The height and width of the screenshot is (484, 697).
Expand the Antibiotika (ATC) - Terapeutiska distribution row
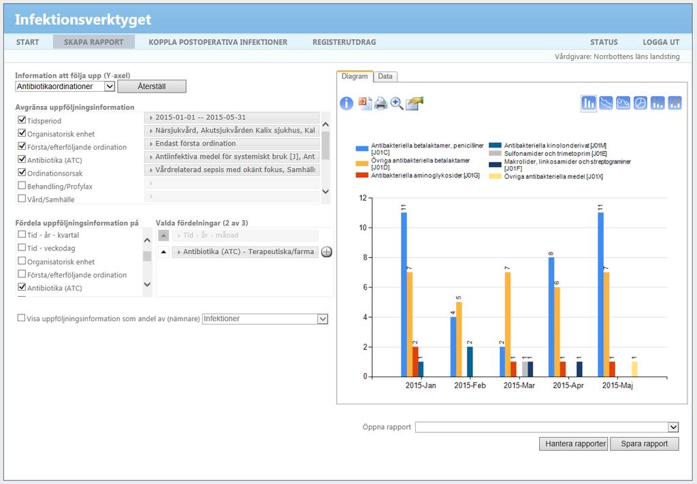click(245, 252)
